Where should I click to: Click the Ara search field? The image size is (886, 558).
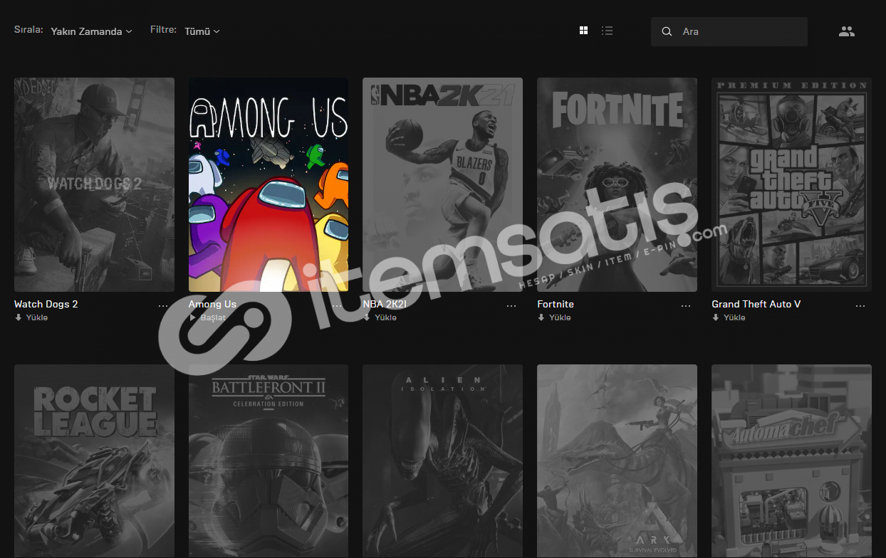coord(729,31)
